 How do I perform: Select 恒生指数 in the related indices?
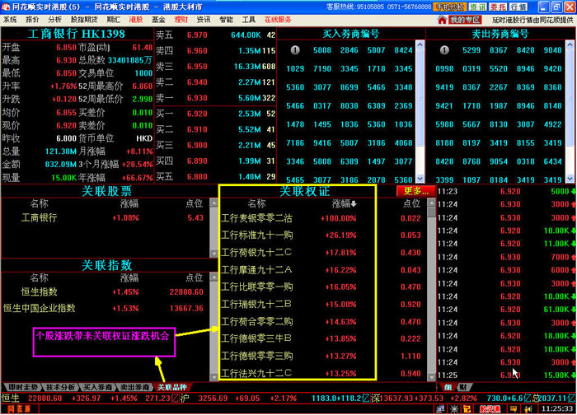(x=39, y=291)
